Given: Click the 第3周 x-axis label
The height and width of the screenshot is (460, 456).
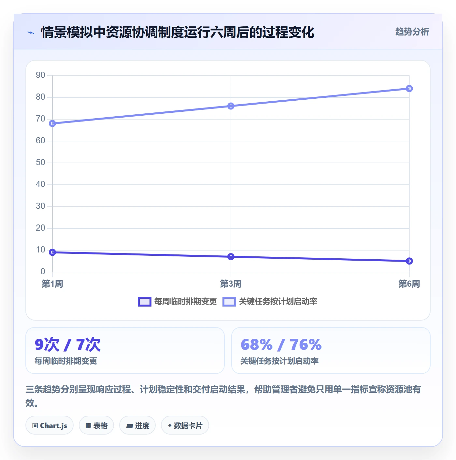Looking at the screenshot, I should pyautogui.click(x=231, y=284).
